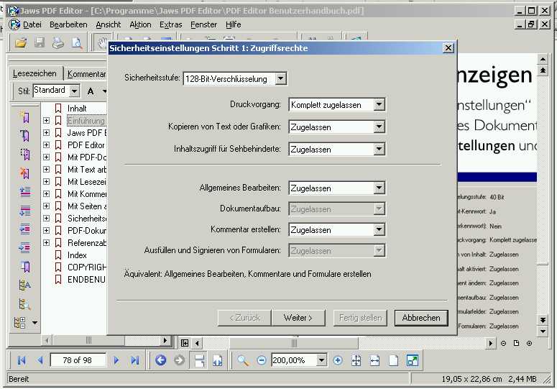Open the Stil Standard dropdown
The width and height of the screenshot is (557, 389).
(74, 91)
